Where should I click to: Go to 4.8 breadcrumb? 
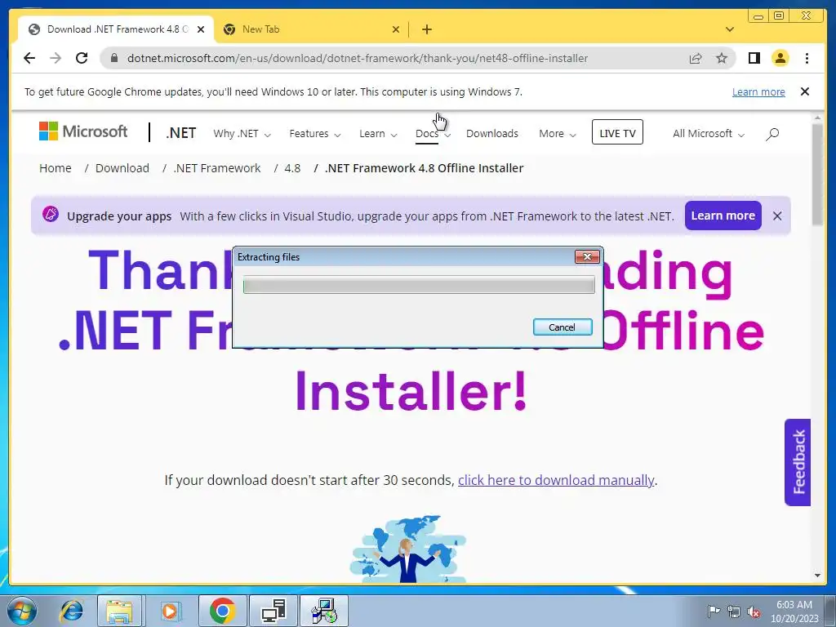point(292,168)
